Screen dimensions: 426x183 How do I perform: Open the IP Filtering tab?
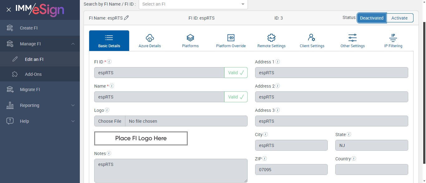pyautogui.click(x=393, y=41)
